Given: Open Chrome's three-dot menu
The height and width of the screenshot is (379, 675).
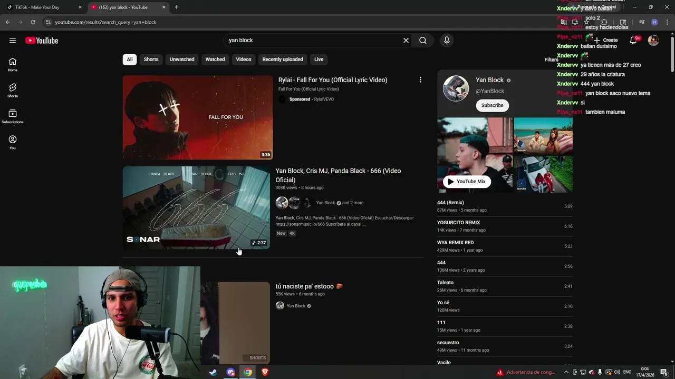Looking at the screenshot, I should 667,22.
